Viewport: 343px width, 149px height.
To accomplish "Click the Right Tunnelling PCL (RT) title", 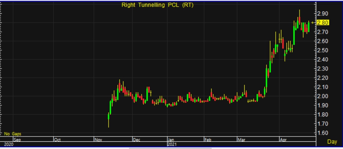I will point(158,5).
